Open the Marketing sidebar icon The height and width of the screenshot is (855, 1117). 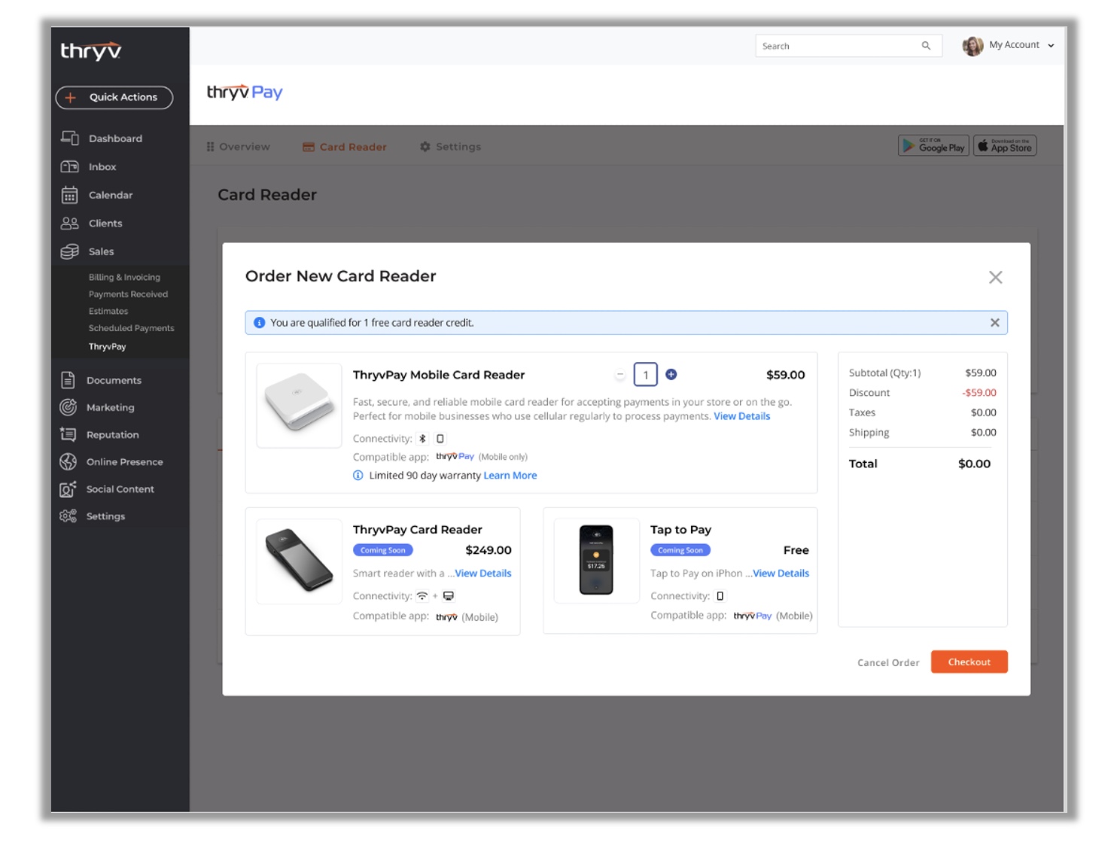pyautogui.click(x=68, y=407)
